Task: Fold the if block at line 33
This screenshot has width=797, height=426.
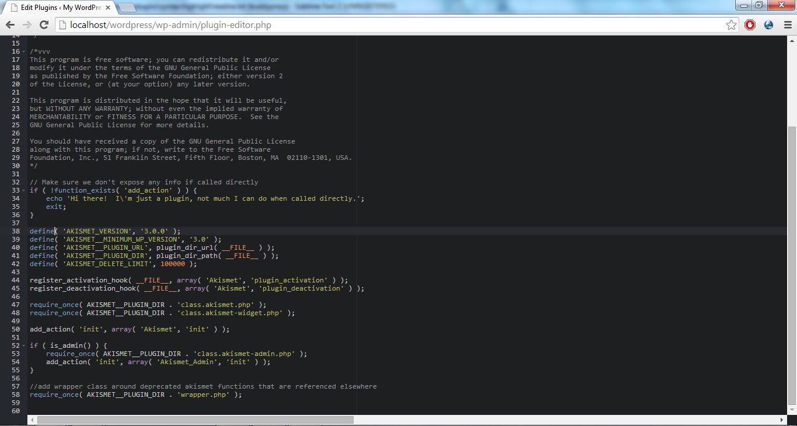Action: click(24, 190)
